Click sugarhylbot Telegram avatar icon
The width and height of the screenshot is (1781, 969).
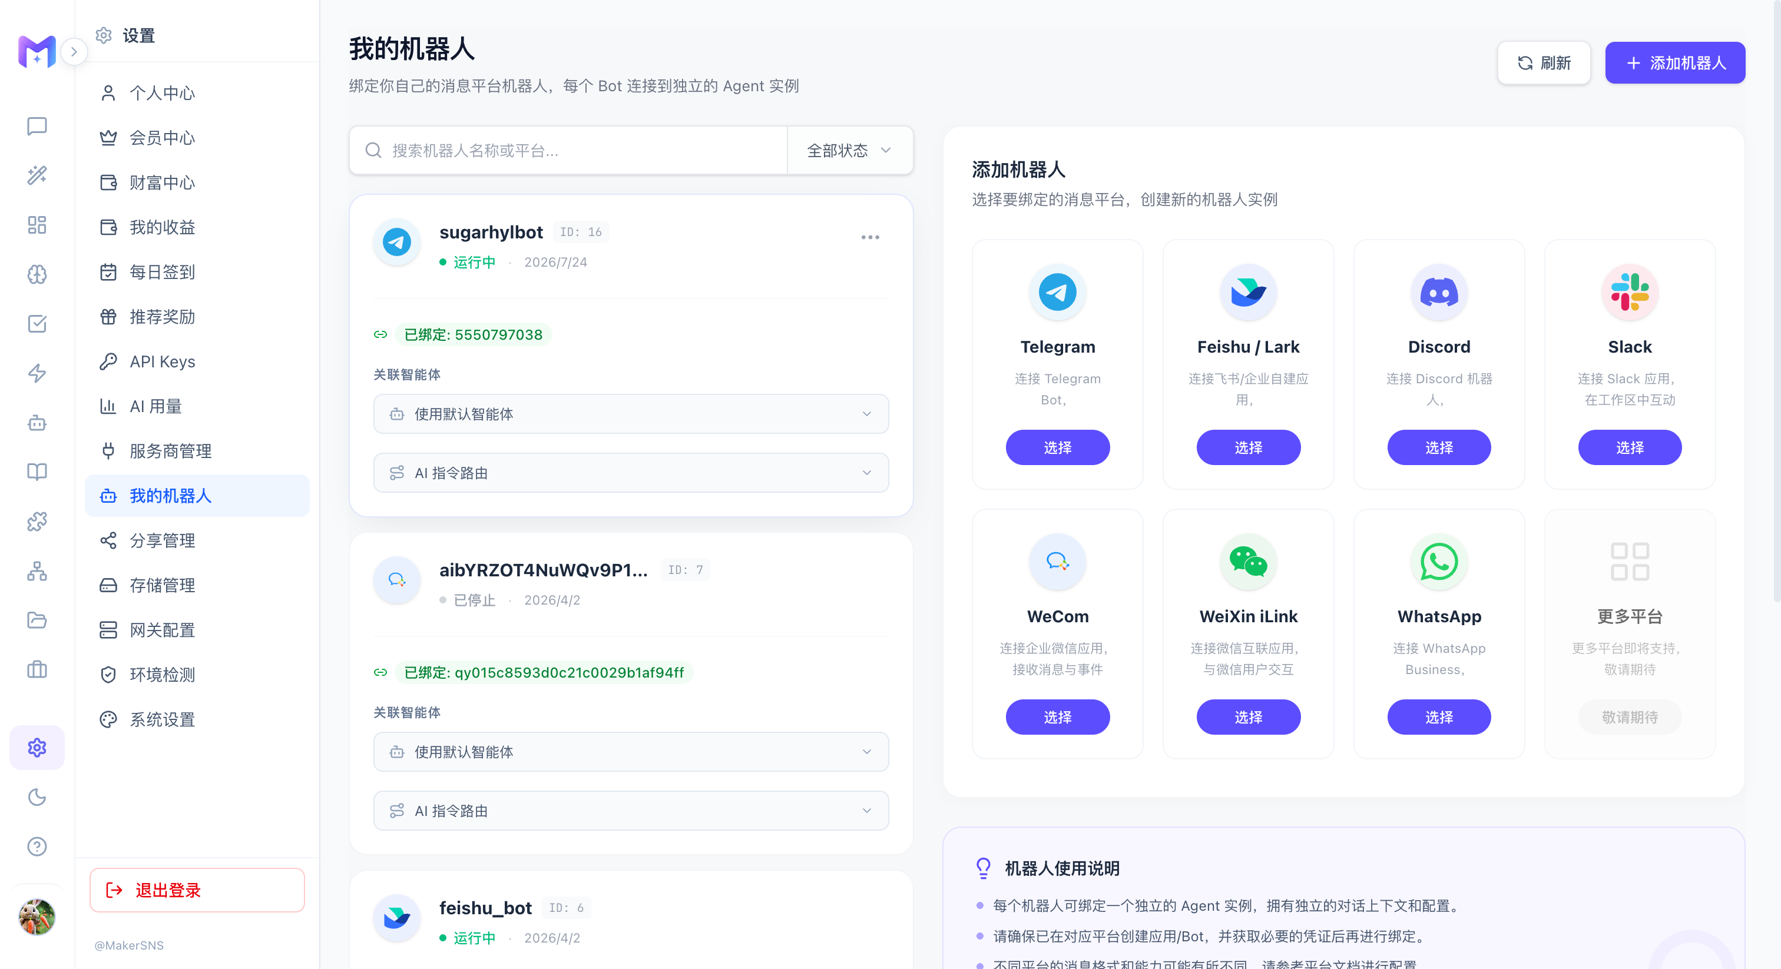click(397, 242)
